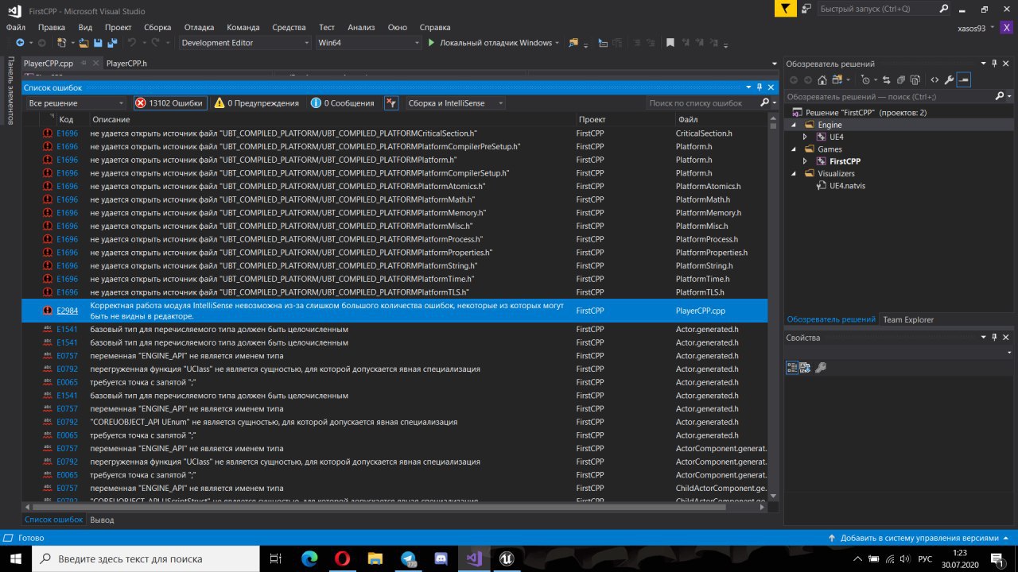Screen dimensions: 1018x572
Task: Open the E2984 error code link
Action: point(67,311)
